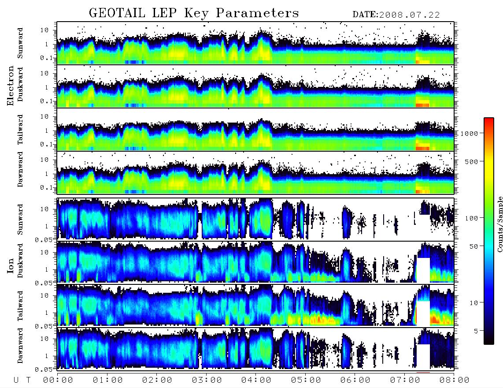Click the vertical Ion group label
Image resolution: width=503 pixels, height=388 pixels.
coord(10,265)
